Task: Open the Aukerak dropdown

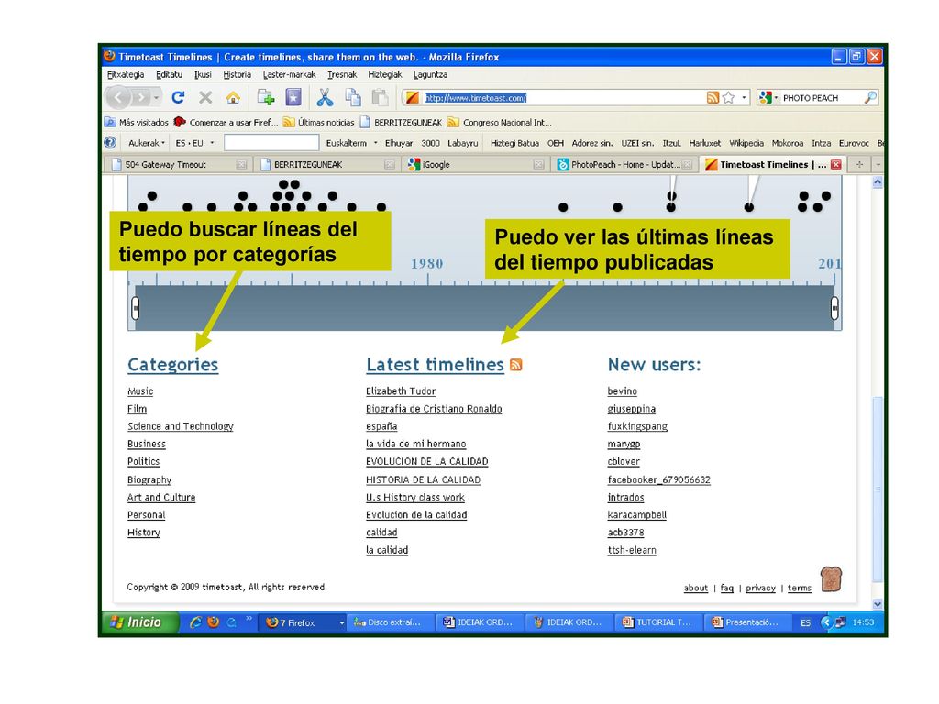Action: (146, 143)
